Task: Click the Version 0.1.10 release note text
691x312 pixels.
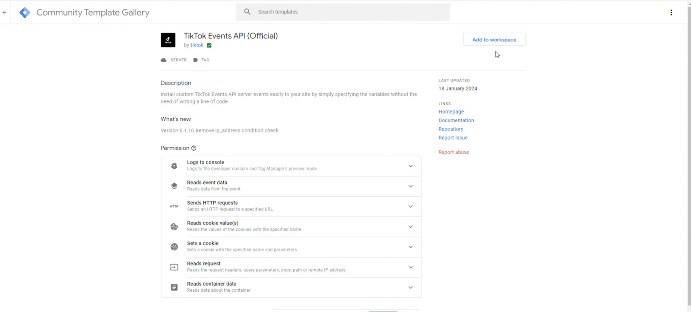Action: pyautogui.click(x=219, y=130)
